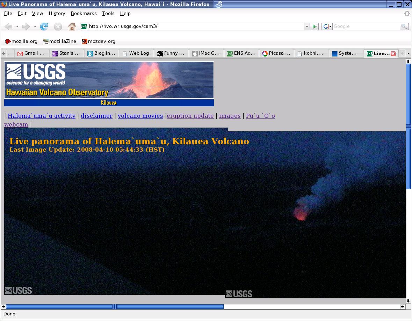Close the Live panorama tab
The height and width of the screenshot is (321, 412).
point(393,53)
